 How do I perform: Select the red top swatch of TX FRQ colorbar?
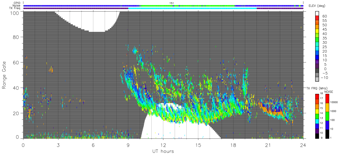pyautogui.click(x=317, y=97)
